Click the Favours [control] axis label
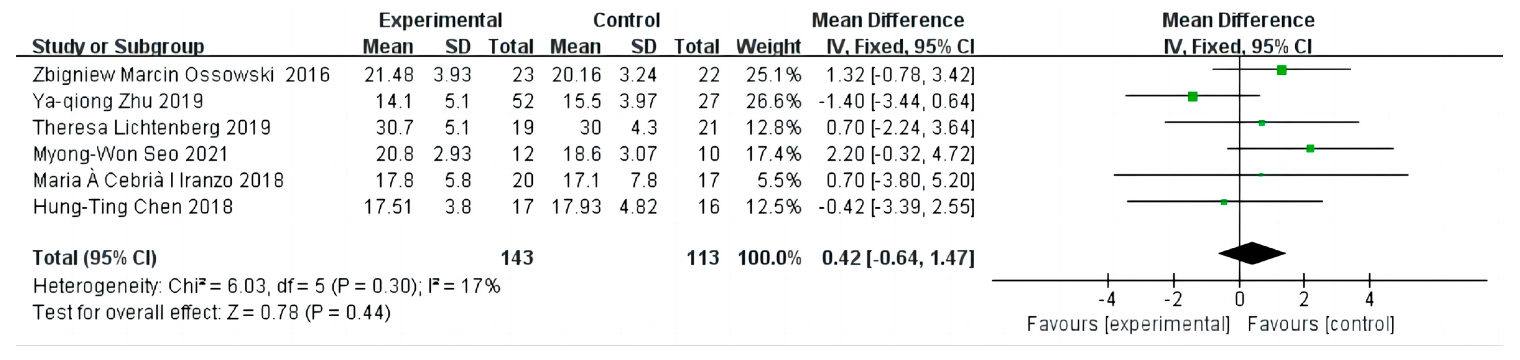 1321,324
